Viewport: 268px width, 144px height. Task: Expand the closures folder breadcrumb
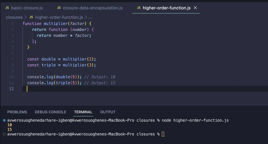14,17
